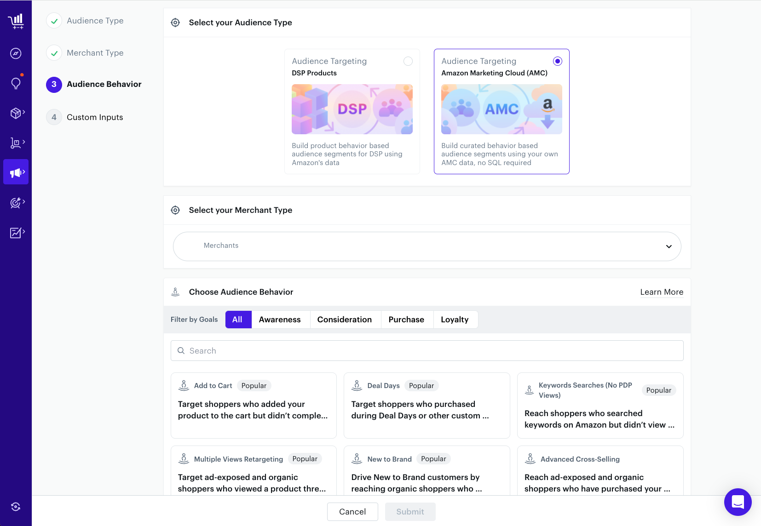Expand the chart sidebar chevron
Image resolution: width=761 pixels, height=526 pixels.
23,232
